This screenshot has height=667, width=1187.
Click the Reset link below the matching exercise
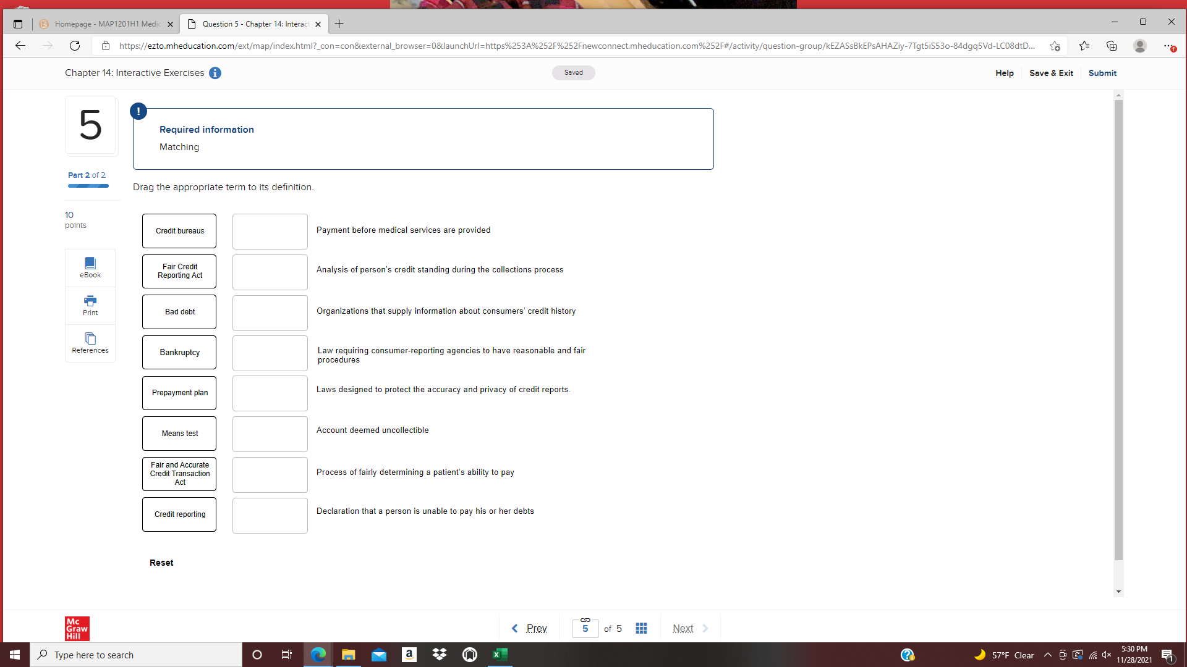click(x=161, y=563)
